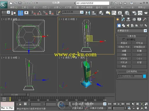Open the selection filter dropdown arrow
This screenshot has height=111, width=149.
(8, 12)
